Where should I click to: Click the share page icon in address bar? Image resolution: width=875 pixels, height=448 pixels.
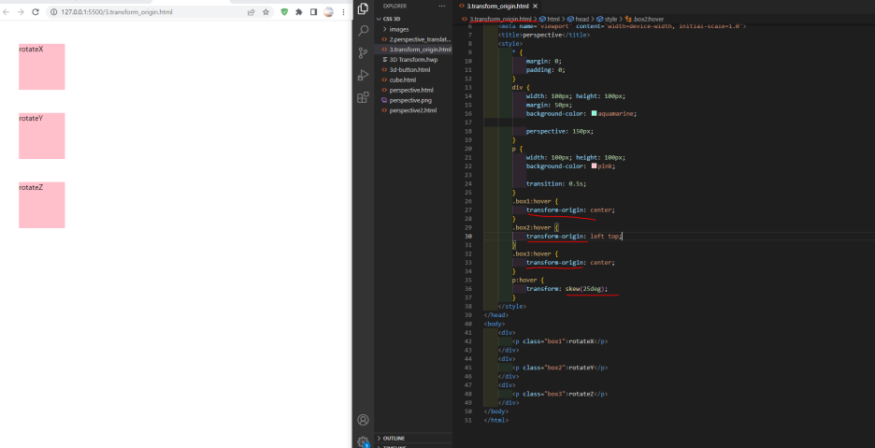251,12
